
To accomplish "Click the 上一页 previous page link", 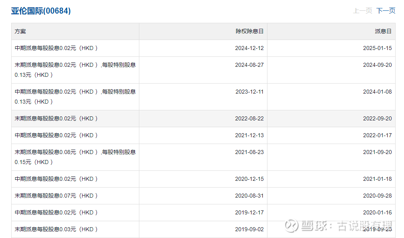I will pos(362,11).
